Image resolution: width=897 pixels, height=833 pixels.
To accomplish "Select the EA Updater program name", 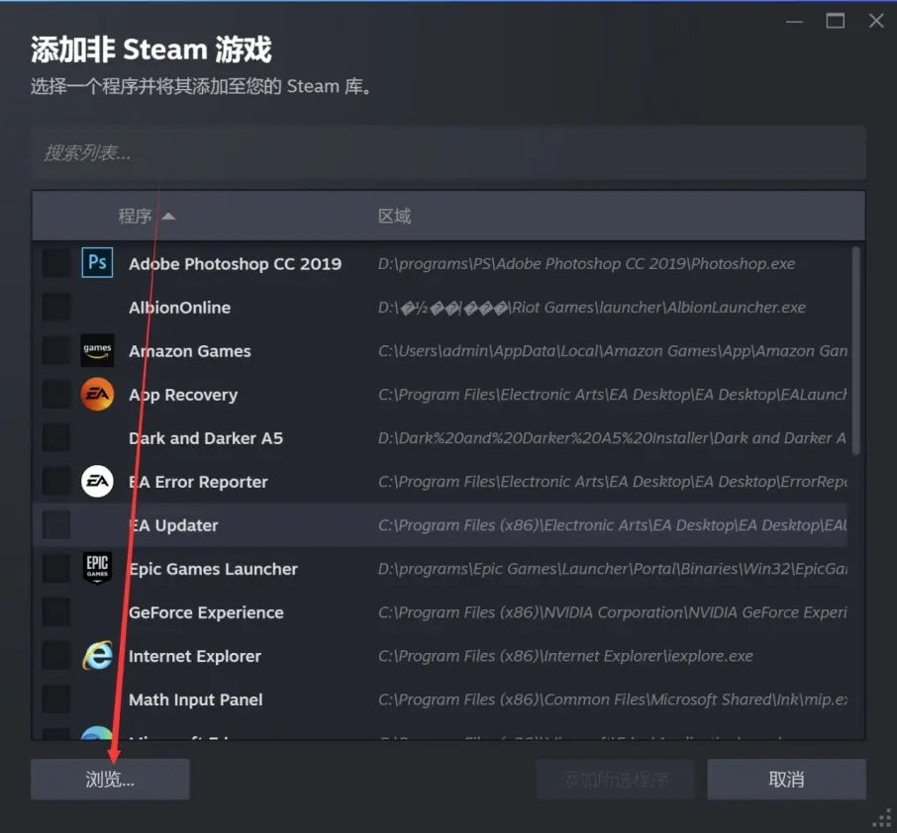I will tap(173, 525).
